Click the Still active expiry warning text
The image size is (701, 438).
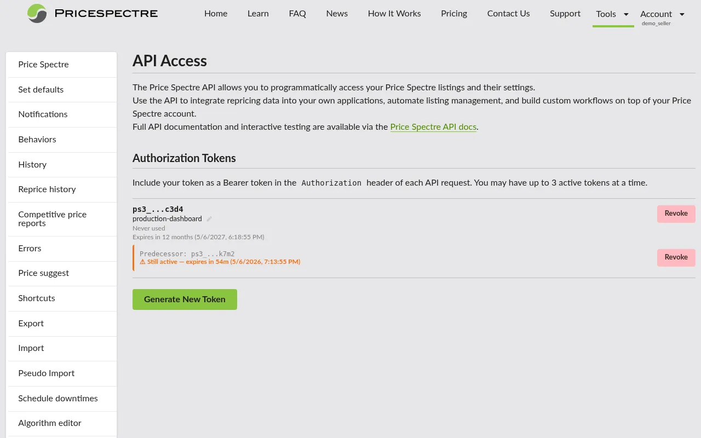click(x=220, y=262)
